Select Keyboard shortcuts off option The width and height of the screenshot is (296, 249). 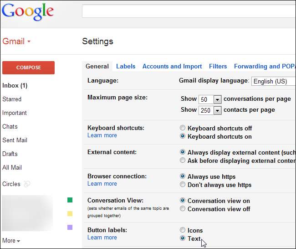[x=183, y=128]
